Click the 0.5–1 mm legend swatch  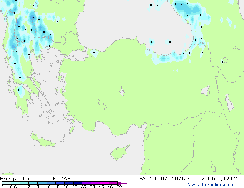[15, 183]
